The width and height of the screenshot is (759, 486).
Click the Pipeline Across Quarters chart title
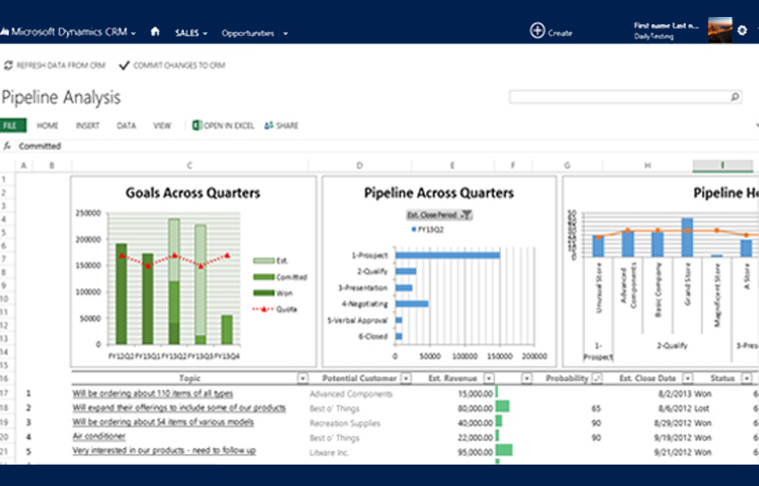point(438,193)
